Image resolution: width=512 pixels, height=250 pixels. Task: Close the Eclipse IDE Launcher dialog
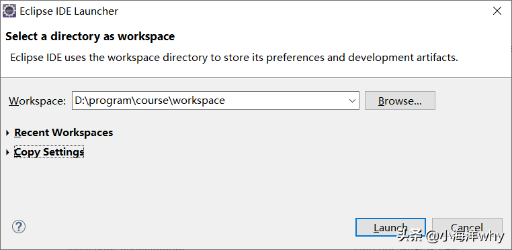[497, 11]
